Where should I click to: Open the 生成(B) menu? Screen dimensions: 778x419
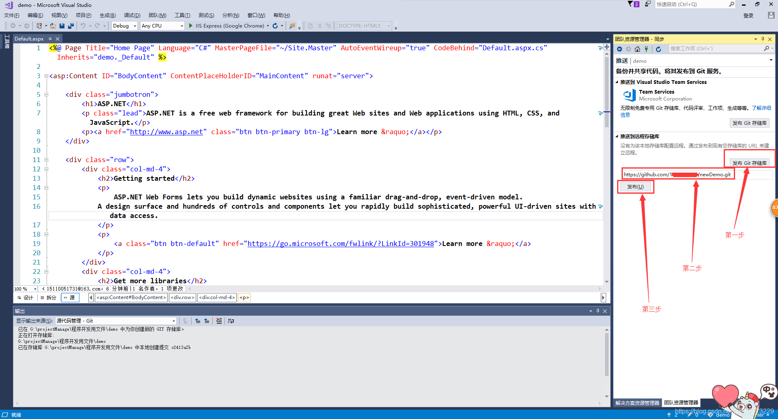[107, 15]
